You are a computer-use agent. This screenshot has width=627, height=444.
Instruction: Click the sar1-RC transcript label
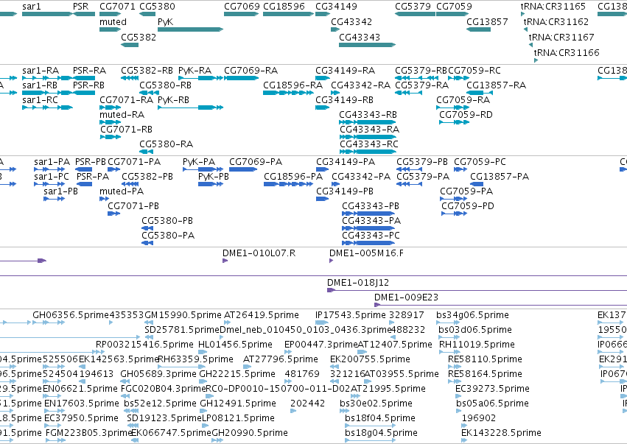pos(40,100)
